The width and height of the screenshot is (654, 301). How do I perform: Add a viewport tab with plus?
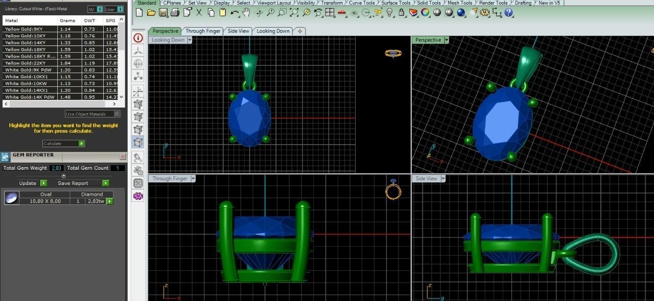(x=300, y=31)
